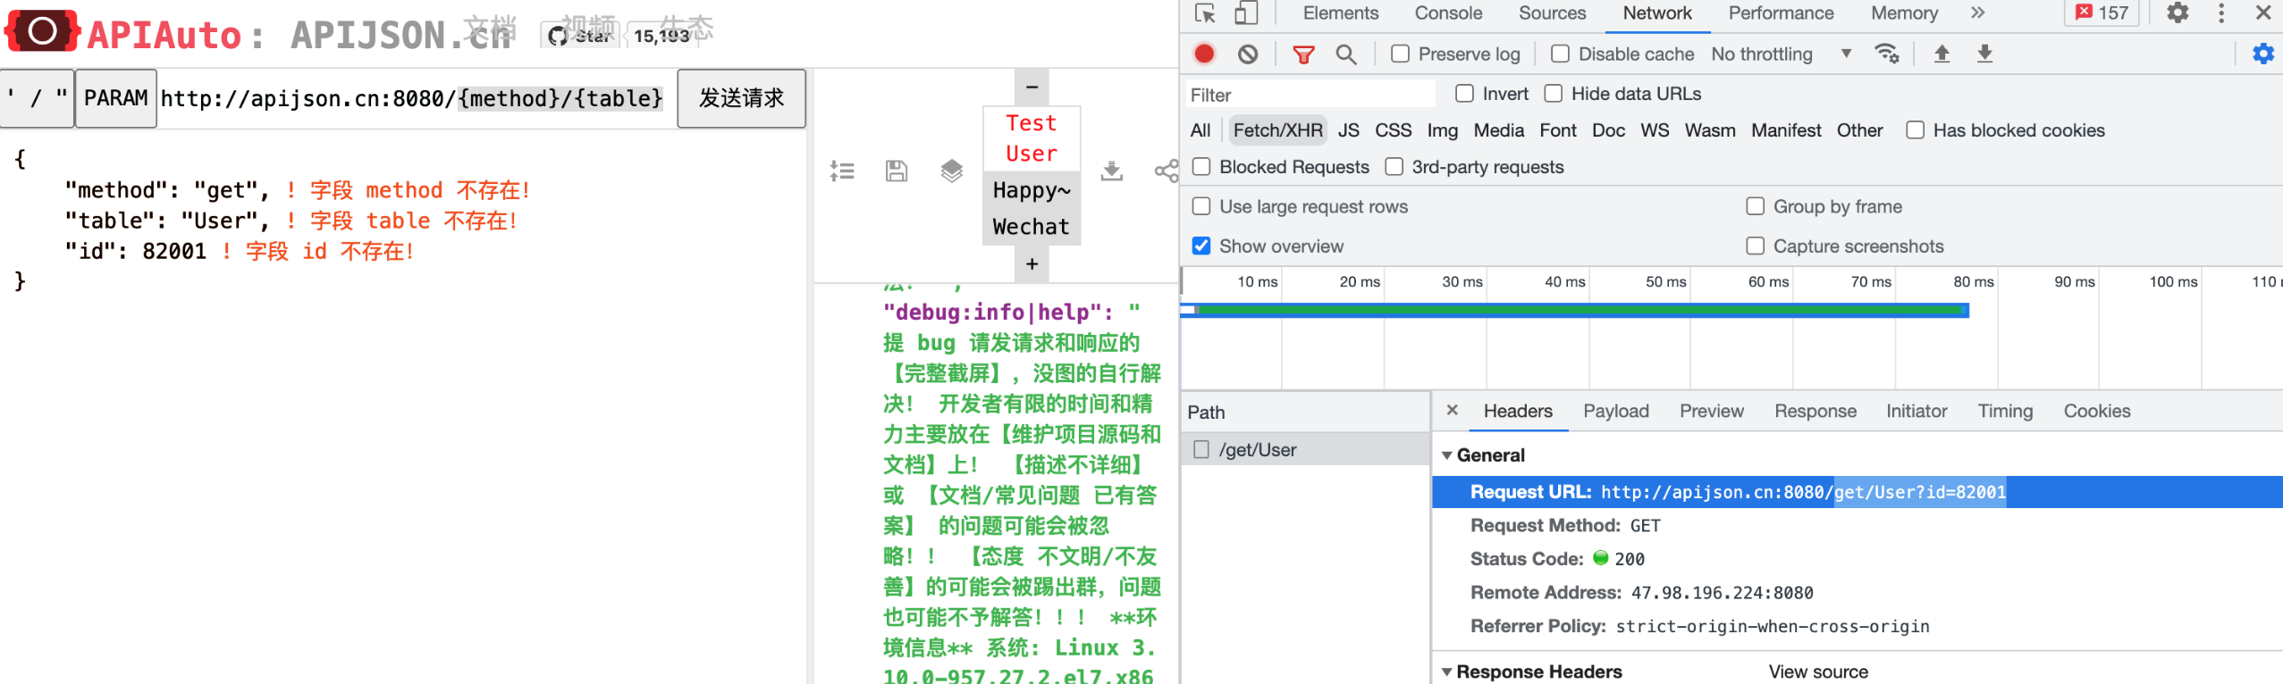Click View source link

coord(1817,671)
